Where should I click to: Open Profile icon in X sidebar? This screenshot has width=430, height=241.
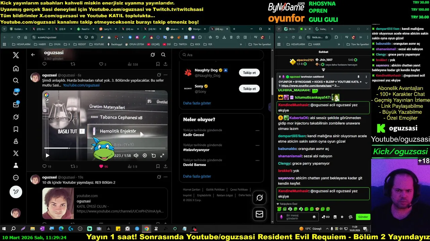16,165
